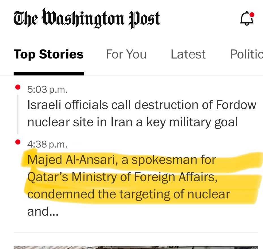The height and width of the screenshot is (249, 263).
Task: Tap the 5:03 p.m. timestamp
Action: click(47, 89)
